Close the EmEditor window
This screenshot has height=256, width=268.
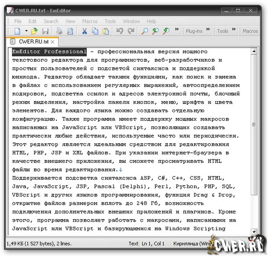(251, 11)
